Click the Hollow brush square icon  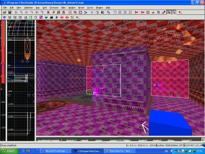(x=80, y=12)
